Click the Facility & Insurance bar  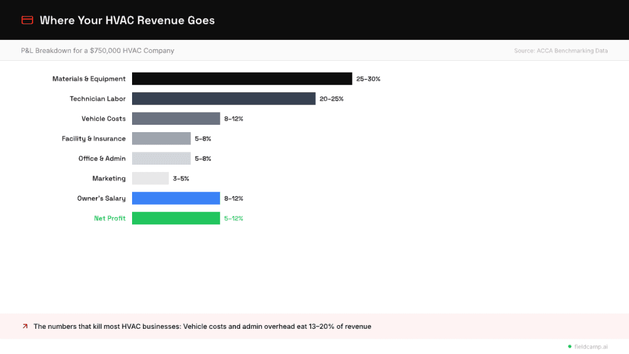click(x=161, y=138)
